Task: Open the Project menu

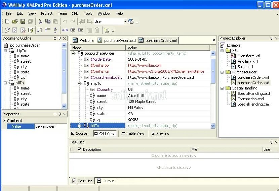Action: [x=47, y=13]
